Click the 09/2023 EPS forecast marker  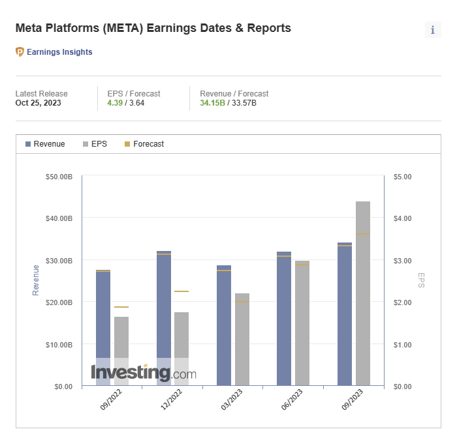coord(363,234)
